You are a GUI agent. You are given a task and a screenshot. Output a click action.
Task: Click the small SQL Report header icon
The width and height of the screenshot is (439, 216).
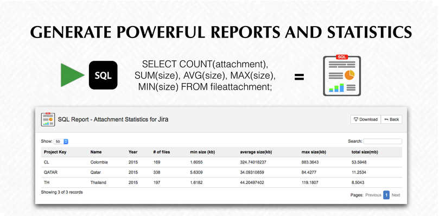48,119
